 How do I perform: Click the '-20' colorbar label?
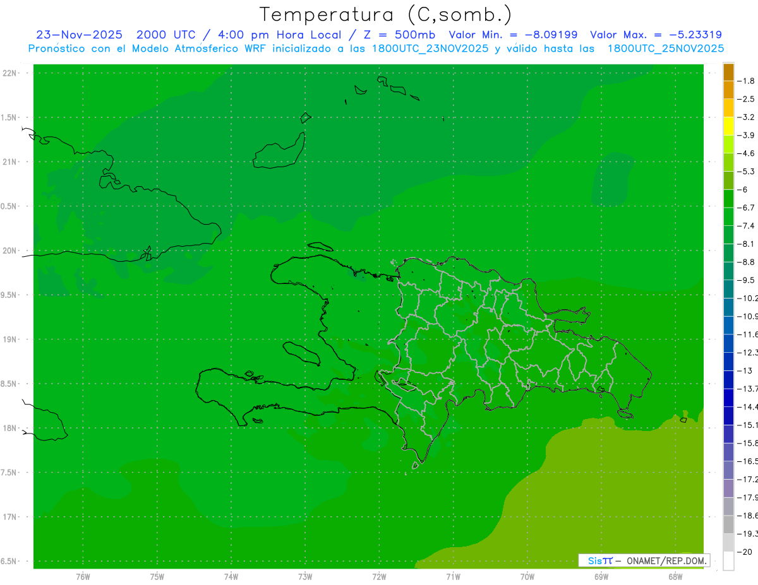(745, 552)
